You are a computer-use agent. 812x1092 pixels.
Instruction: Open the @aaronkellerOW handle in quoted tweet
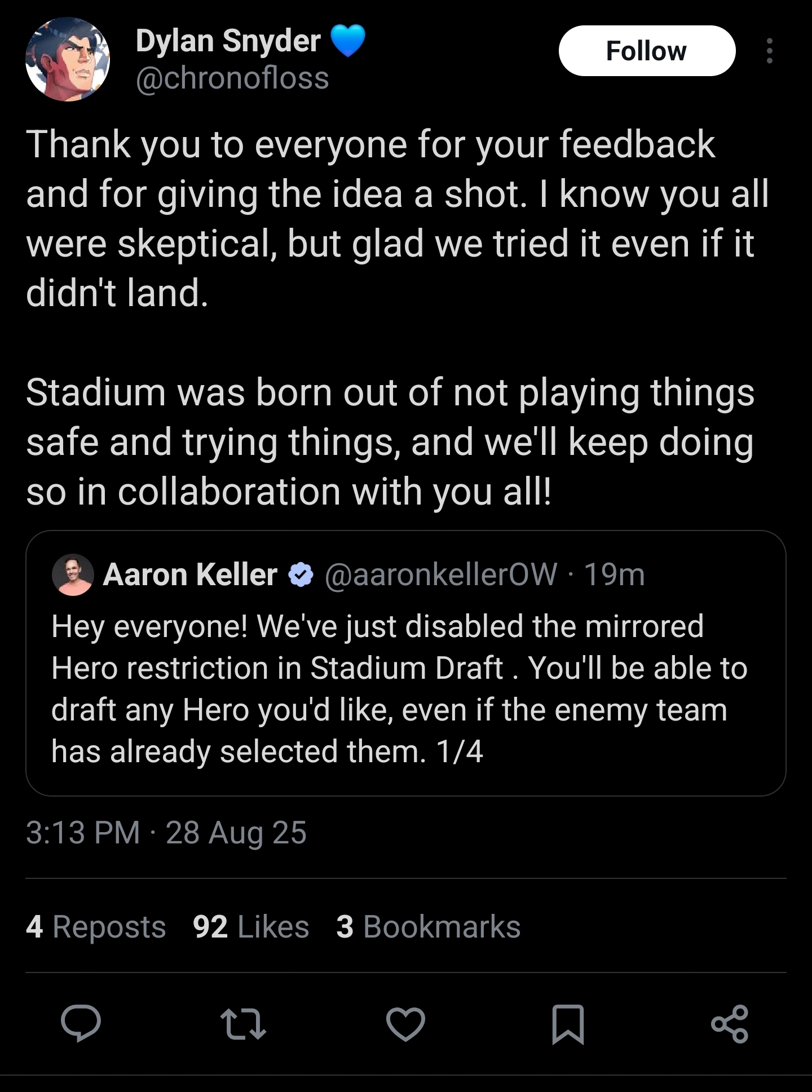click(440, 574)
